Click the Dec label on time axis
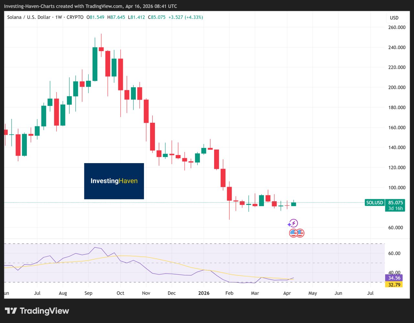Viewport: 414px width, 323px height. coord(172,293)
